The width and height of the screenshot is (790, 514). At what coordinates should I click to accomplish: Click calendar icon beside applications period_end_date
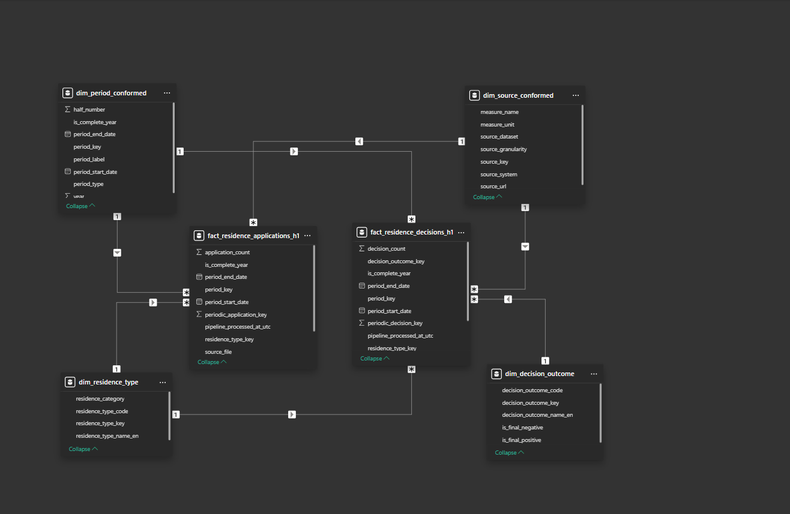pyautogui.click(x=199, y=277)
